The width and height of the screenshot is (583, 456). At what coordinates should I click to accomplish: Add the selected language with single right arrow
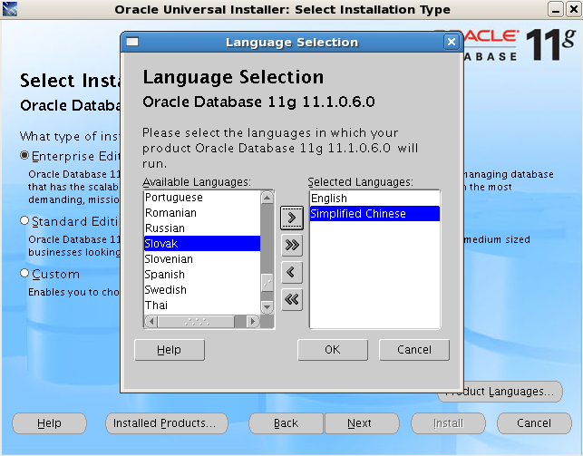click(x=292, y=218)
